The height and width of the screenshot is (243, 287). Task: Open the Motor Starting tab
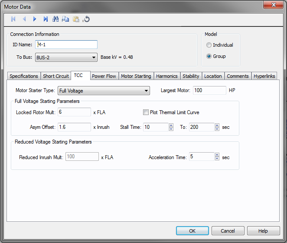136,76
